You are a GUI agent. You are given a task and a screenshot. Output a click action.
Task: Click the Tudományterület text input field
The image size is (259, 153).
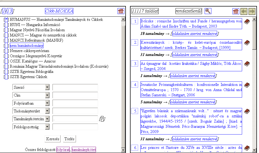click(75, 111)
